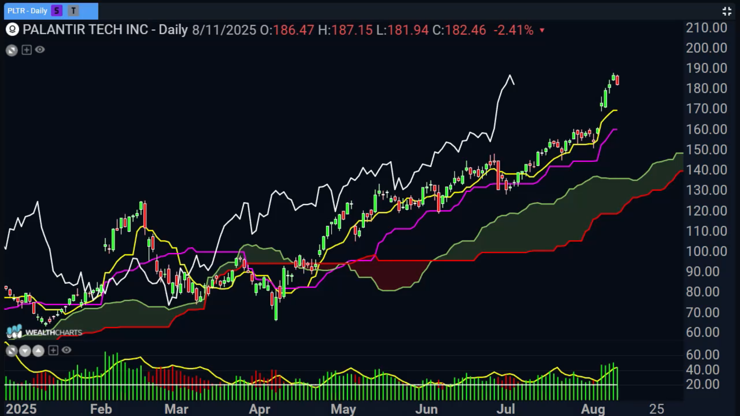Image resolution: width=740 pixels, height=416 pixels.
Task: Add indicator to main price pane
Action: (27, 50)
